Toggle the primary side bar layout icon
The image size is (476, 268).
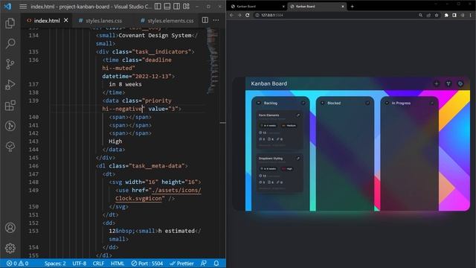(x=158, y=7)
